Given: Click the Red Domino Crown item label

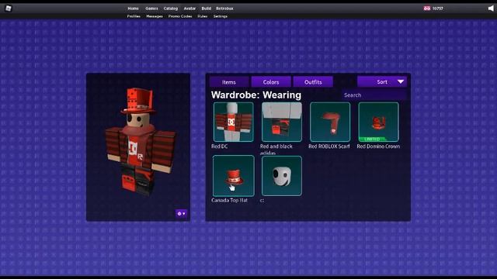Looking at the screenshot, I should coord(378,146).
